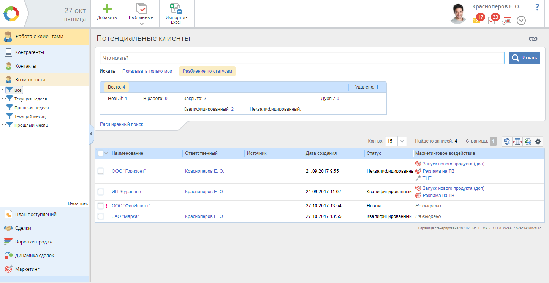Open the calendar icon in header
549x283 pixels.
506,21
